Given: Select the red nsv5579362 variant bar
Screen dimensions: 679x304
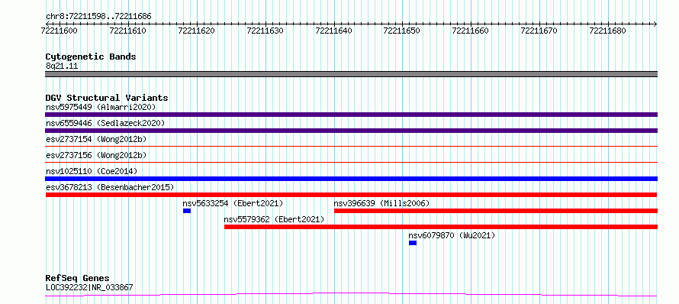Looking at the screenshot, I should click(x=441, y=227).
